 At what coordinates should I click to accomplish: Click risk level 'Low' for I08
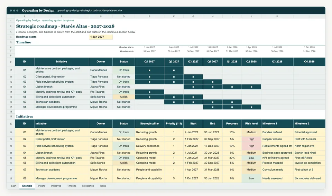click(x=251, y=178)
